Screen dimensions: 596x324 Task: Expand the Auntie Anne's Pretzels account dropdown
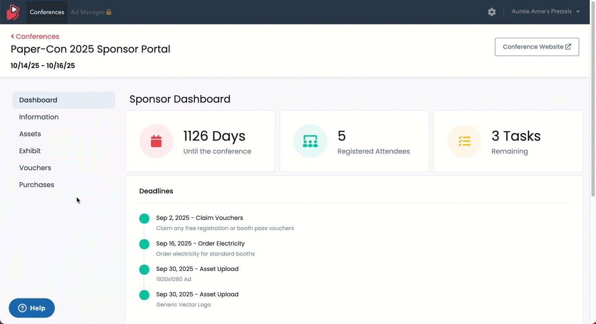tap(546, 11)
